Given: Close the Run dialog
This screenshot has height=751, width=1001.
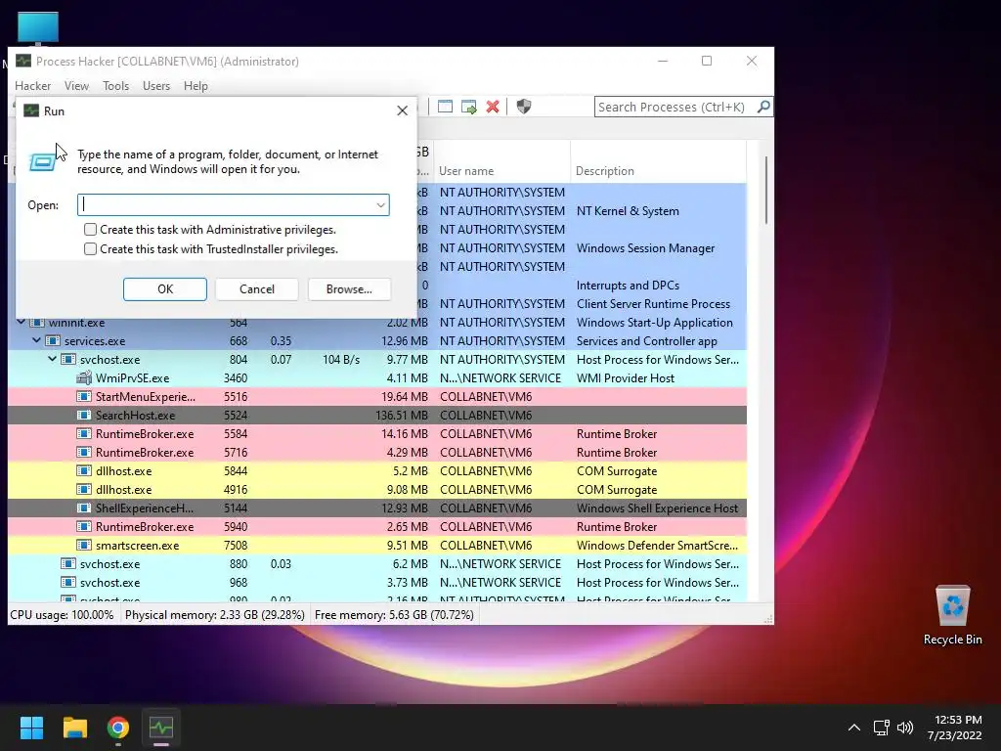Looking at the screenshot, I should click(x=402, y=110).
